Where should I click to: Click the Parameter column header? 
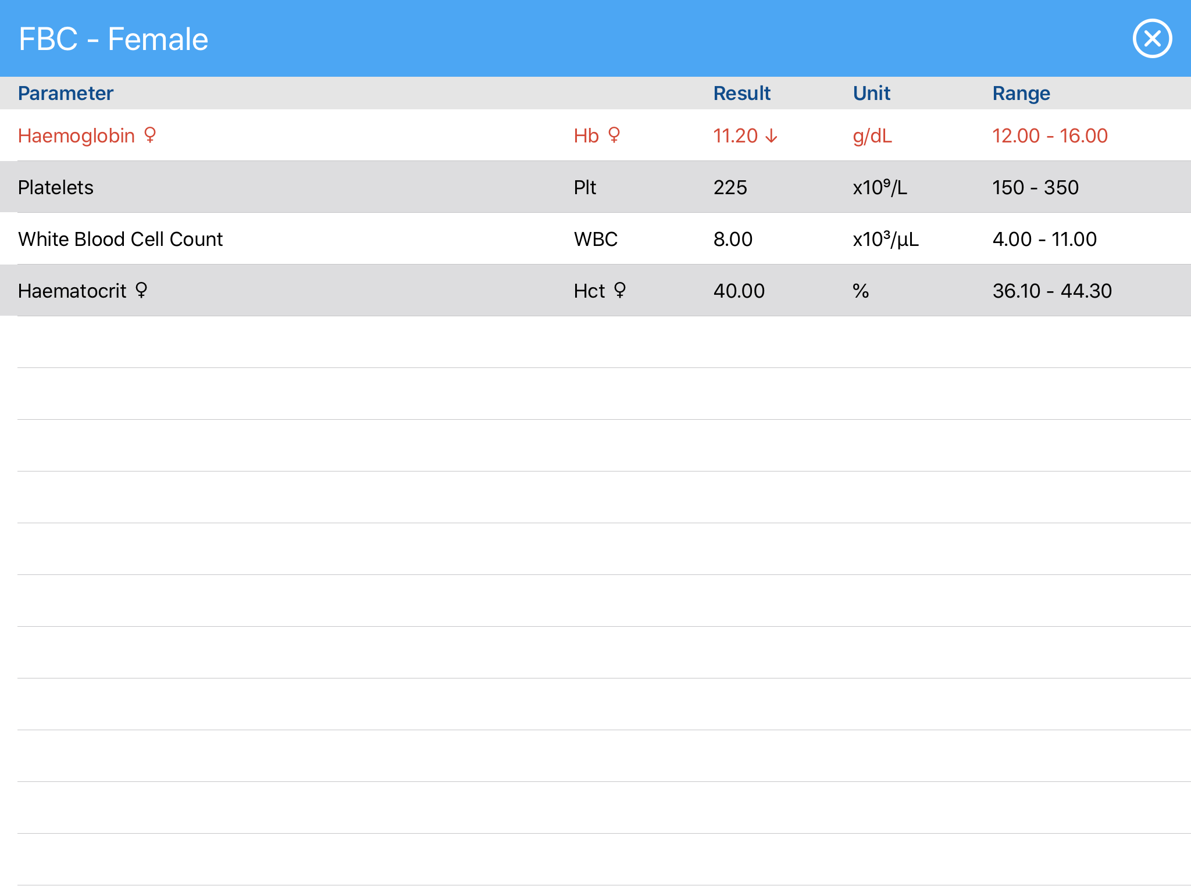pyautogui.click(x=66, y=93)
